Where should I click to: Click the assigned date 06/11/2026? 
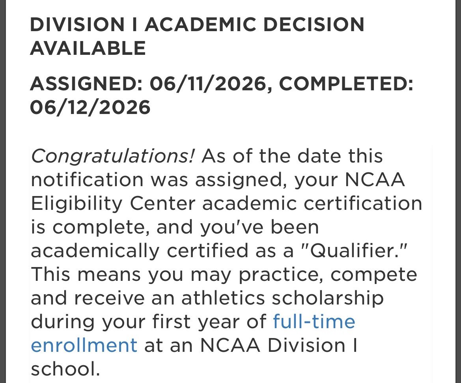pos(208,84)
